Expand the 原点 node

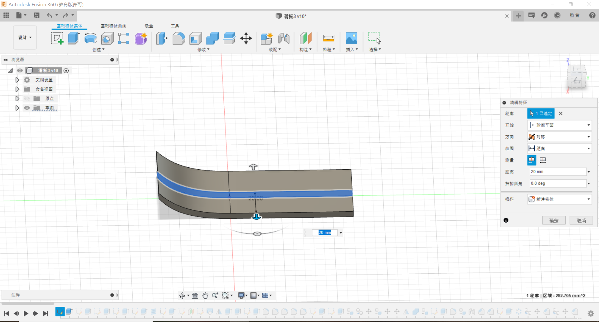point(17,99)
